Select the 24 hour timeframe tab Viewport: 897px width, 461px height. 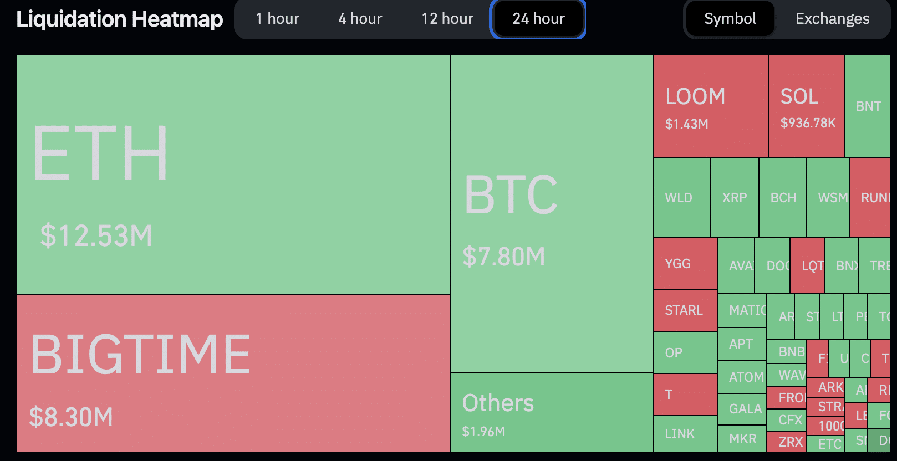(x=538, y=19)
